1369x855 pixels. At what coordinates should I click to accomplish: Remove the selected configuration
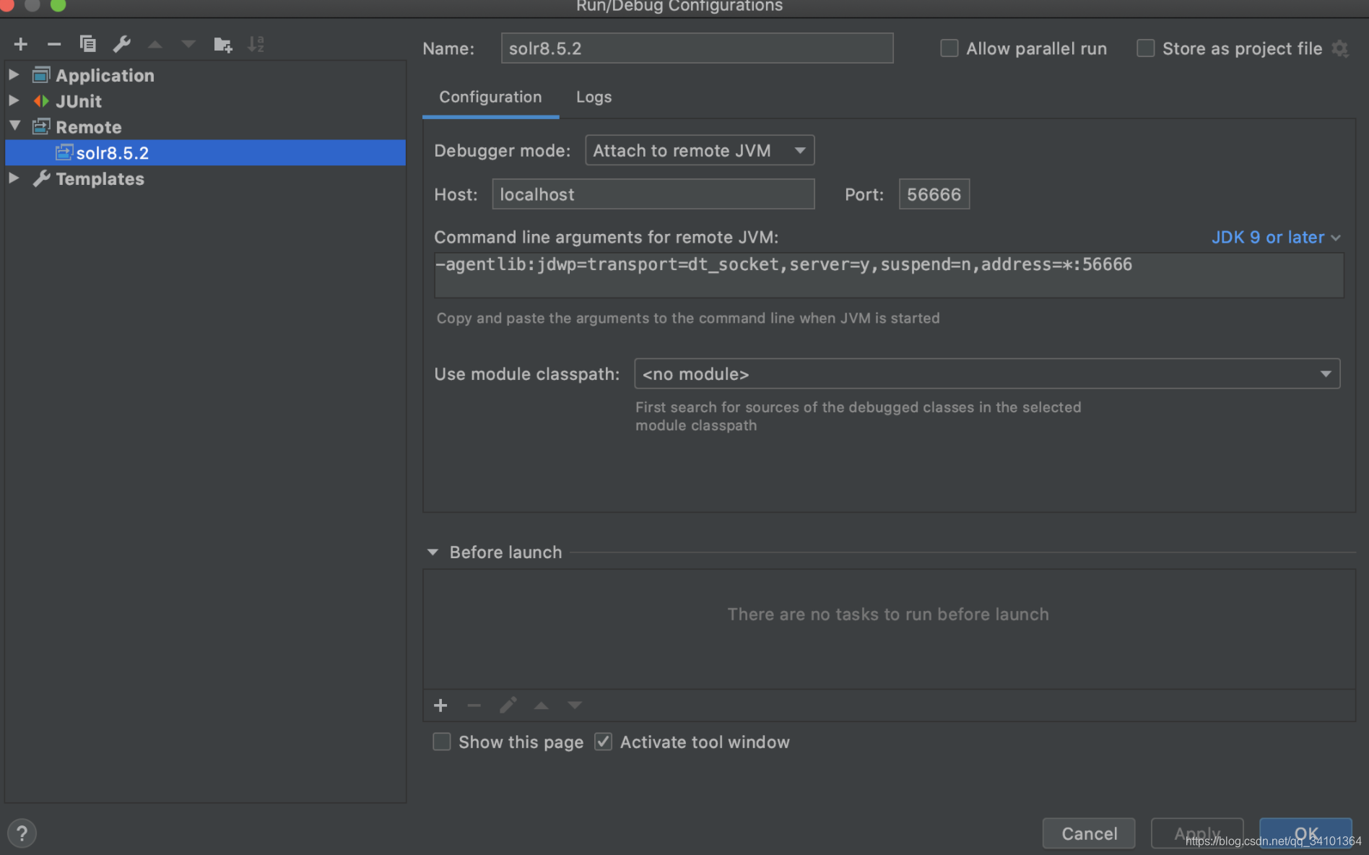point(54,45)
